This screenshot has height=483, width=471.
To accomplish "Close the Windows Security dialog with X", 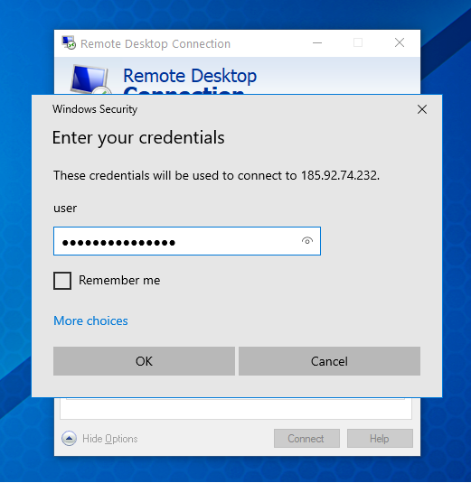I will tap(422, 109).
